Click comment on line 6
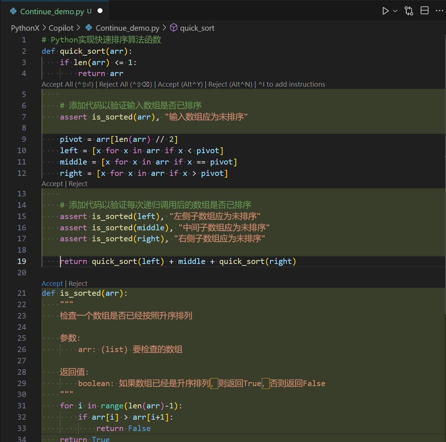Viewport: 446px width, 442px height. (131, 106)
